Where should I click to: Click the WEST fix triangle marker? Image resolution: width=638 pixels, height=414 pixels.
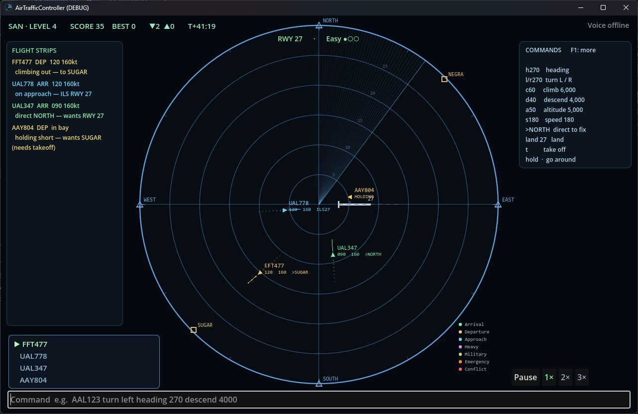coord(140,205)
